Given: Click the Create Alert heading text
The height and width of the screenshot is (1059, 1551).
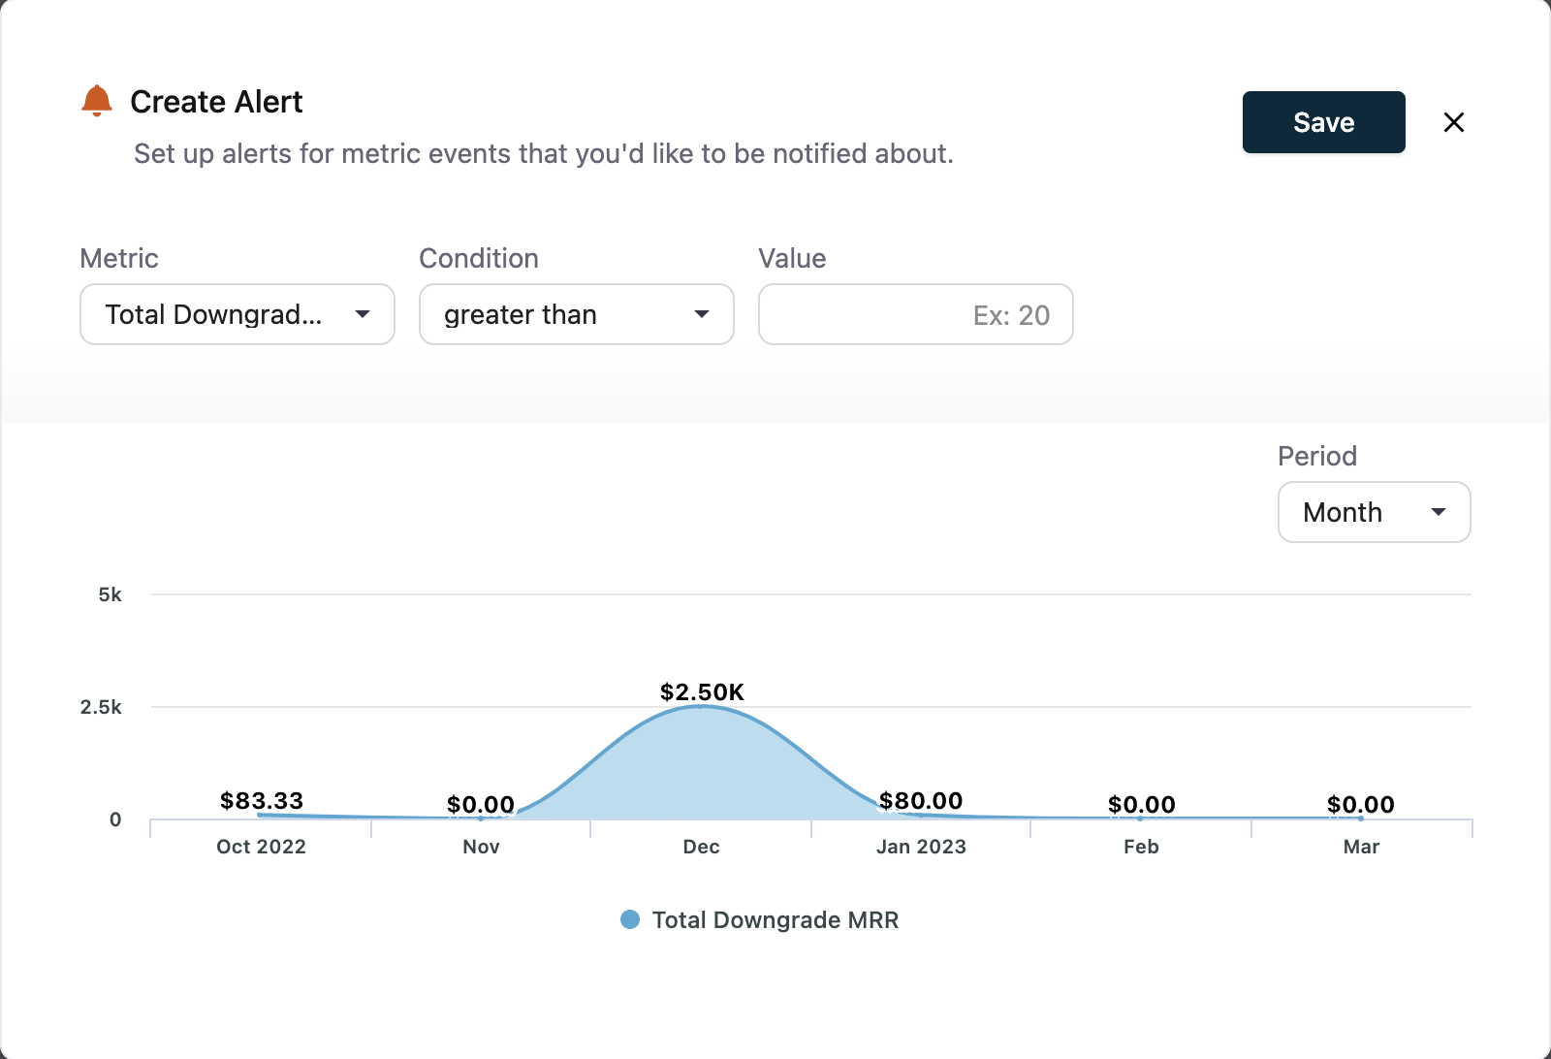Looking at the screenshot, I should pos(216,102).
